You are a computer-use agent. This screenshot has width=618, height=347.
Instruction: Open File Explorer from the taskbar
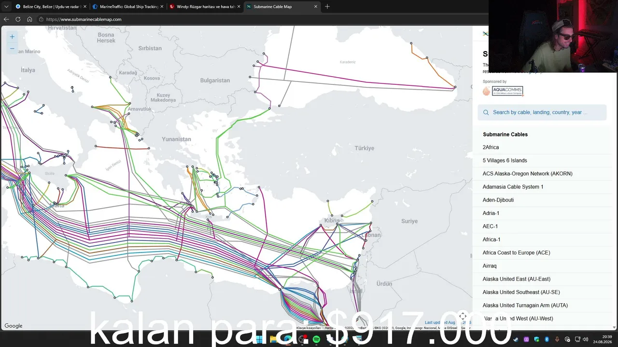pyautogui.click(x=273, y=339)
